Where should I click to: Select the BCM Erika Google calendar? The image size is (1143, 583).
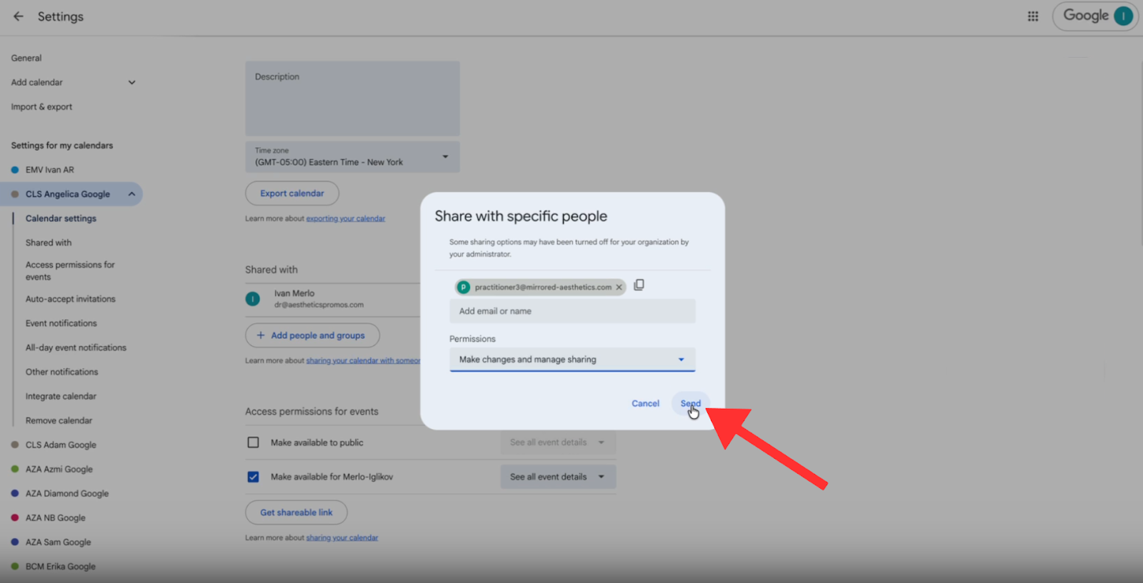point(61,566)
